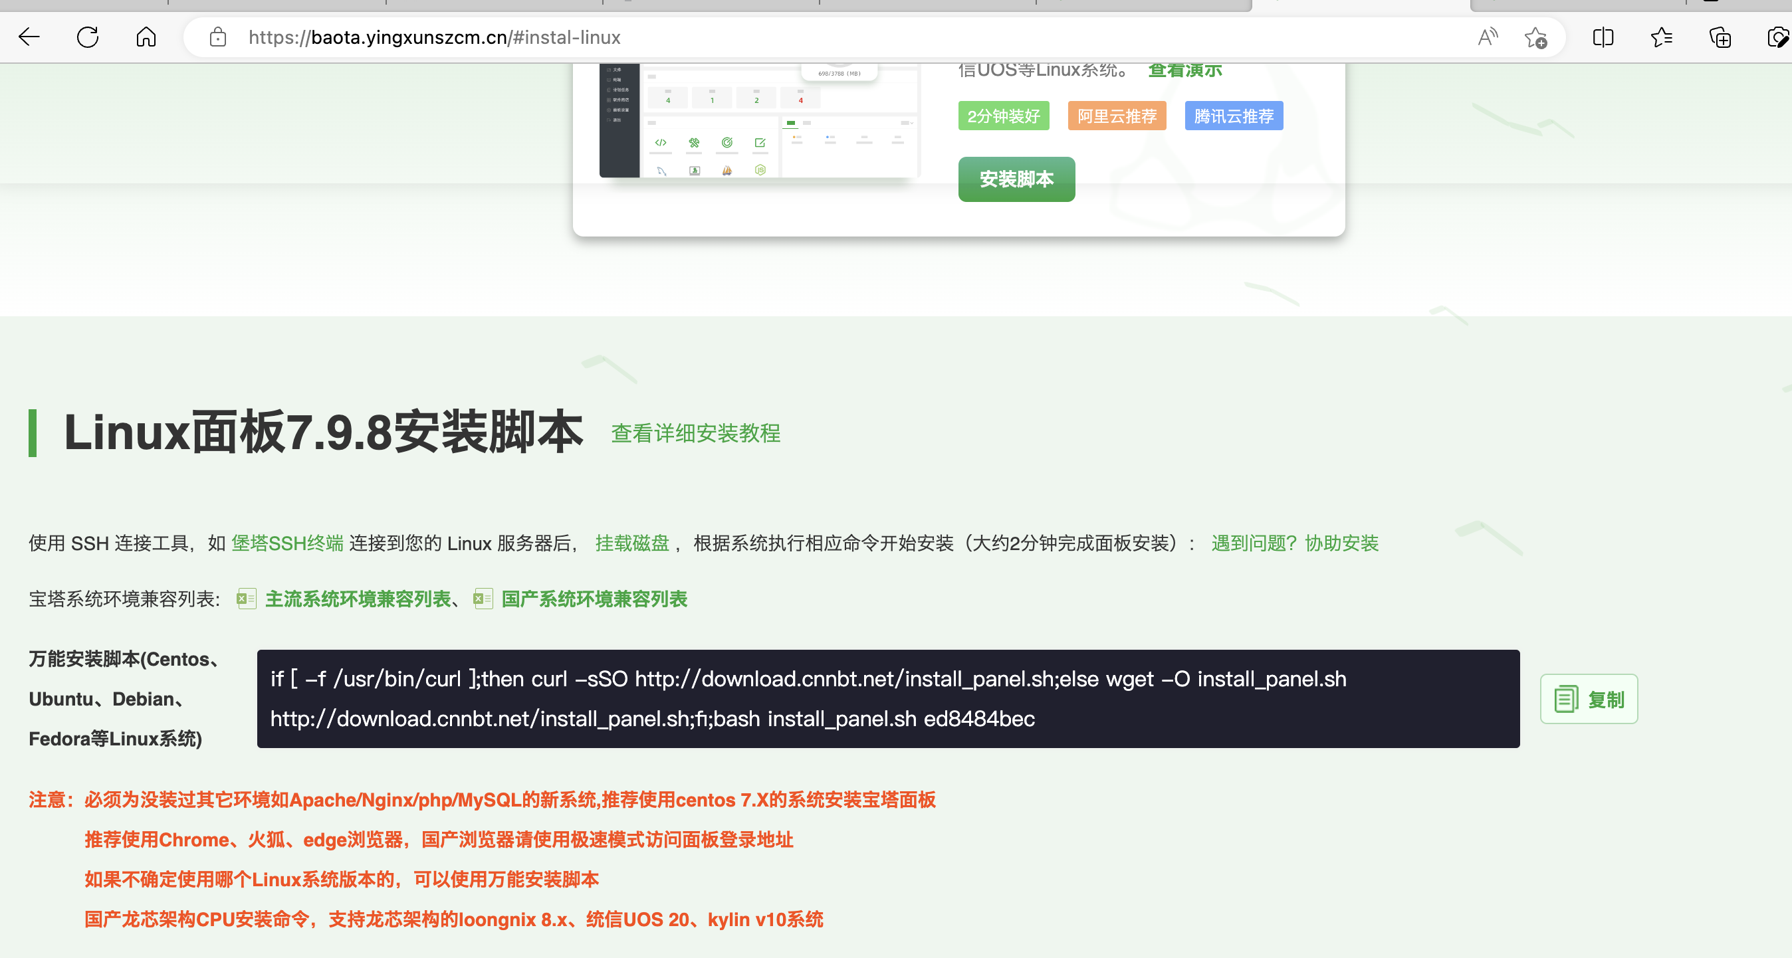Screen dimensions: 1792x958
Task: Click the 2分钟装好 tag
Action: 1003,116
